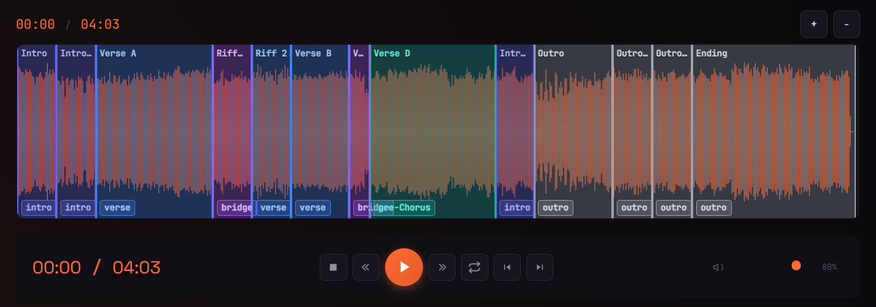
Task: Click the 'verse' tag in Verse B region
Action: pyautogui.click(x=313, y=208)
